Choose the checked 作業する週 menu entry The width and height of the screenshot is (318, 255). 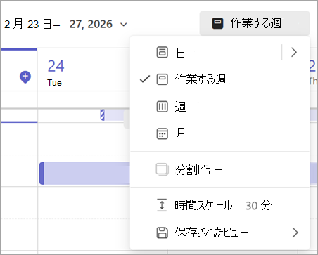220,79
